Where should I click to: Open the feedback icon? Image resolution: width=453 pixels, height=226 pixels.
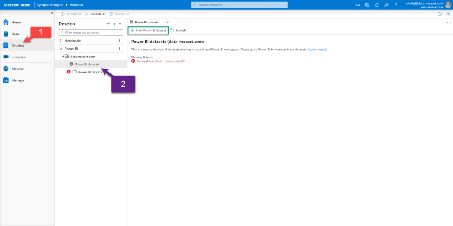coord(386,5)
